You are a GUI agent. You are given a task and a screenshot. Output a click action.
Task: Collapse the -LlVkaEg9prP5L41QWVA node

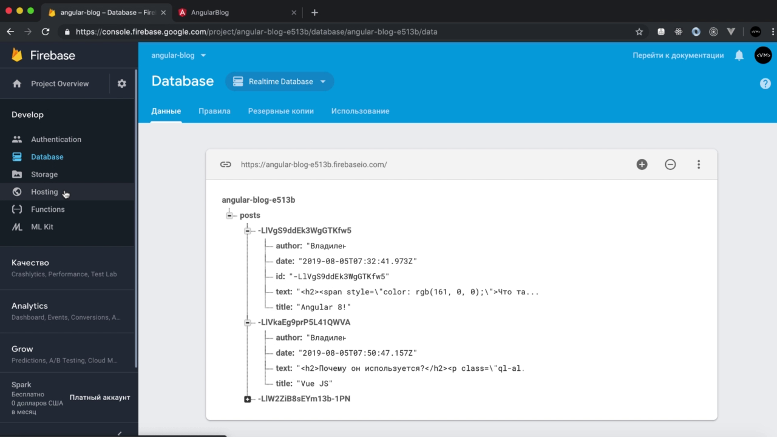coord(248,322)
